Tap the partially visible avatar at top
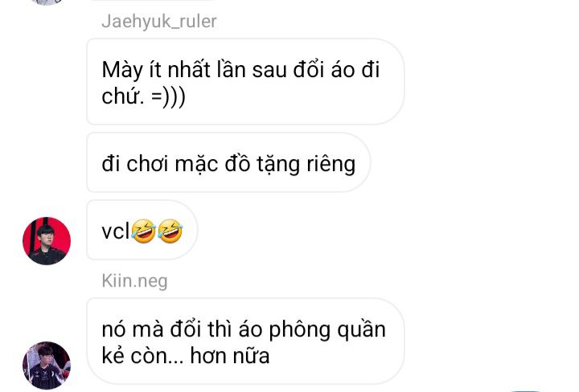Image resolution: width=579 pixels, height=392 pixels. [x=47, y=2]
